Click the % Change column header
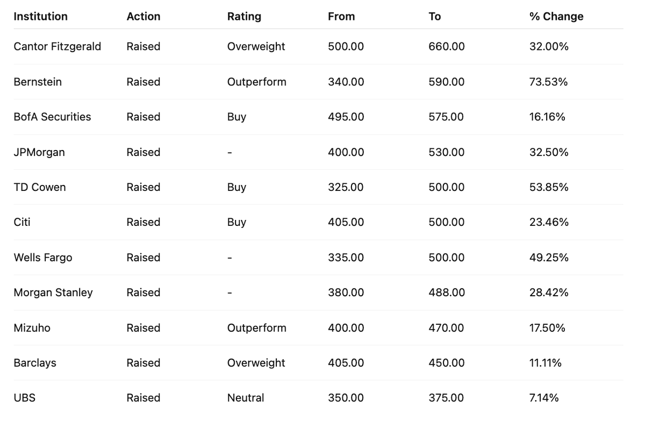The image size is (645, 435). [x=556, y=17]
